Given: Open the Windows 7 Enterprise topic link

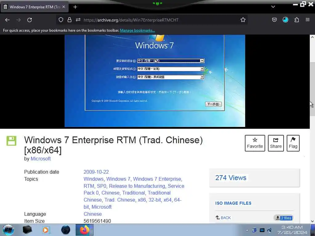Looking at the screenshot, I should 157,179.
